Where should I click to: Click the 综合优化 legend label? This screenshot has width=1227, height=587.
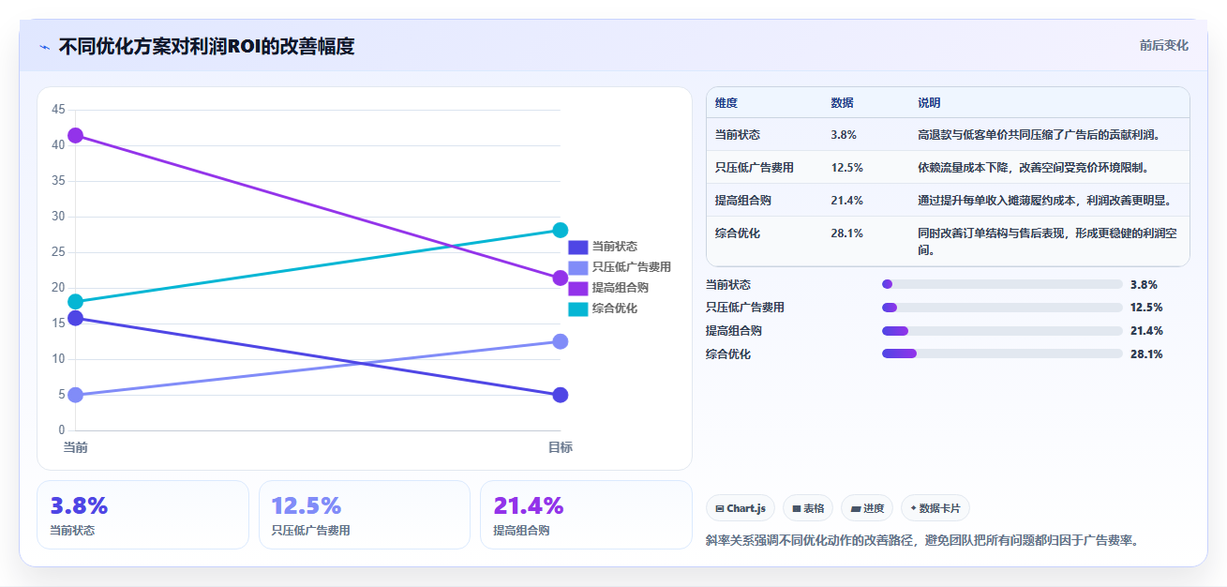pyautogui.click(x=615, y=309)
